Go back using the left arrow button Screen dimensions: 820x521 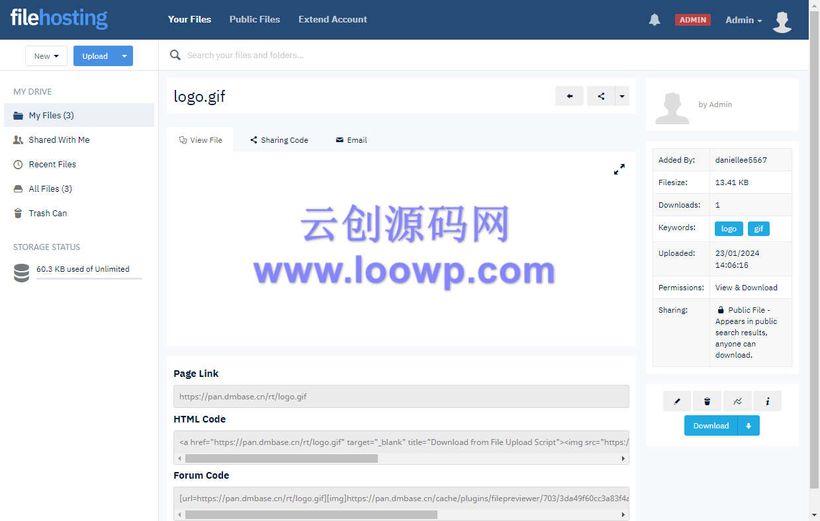coord(569,96)
